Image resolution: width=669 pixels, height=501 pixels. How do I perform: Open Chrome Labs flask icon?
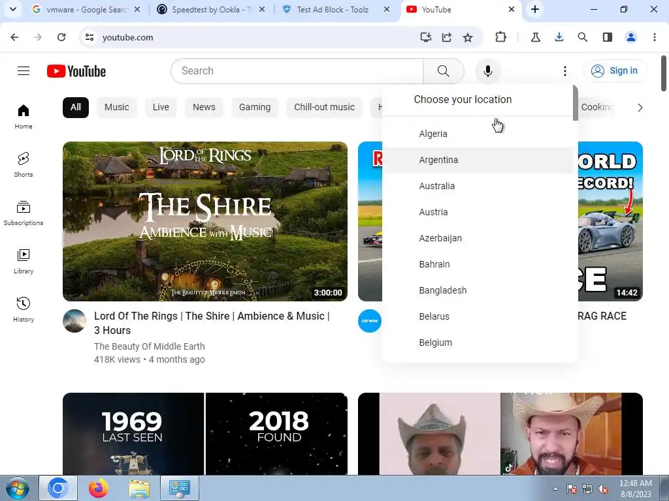pyautogui.click(x=536, y=37)
